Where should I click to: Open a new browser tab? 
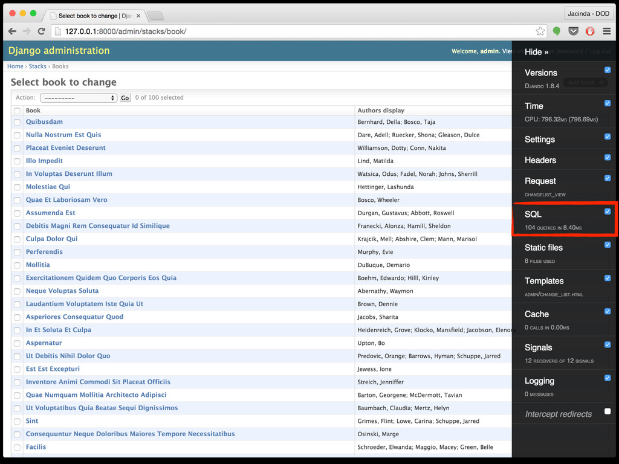tap(155, 16)
